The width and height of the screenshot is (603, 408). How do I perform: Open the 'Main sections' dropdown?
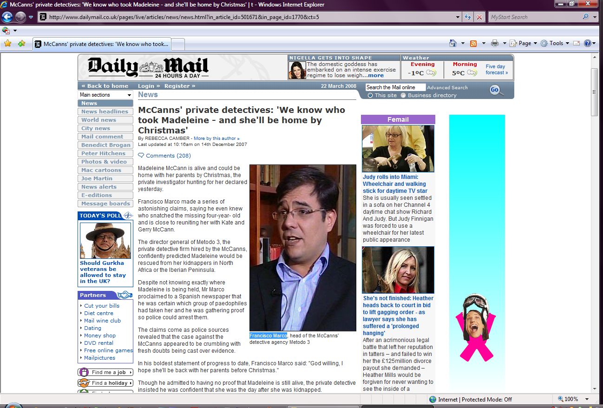(x=105, y=95)
